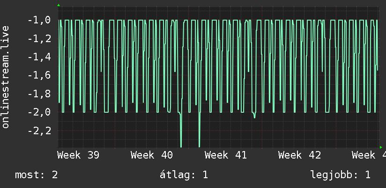This screenshot has height=188, width=386.
Task: Click the 'átlag: 1' average text
Action: (x=184, y=175)
